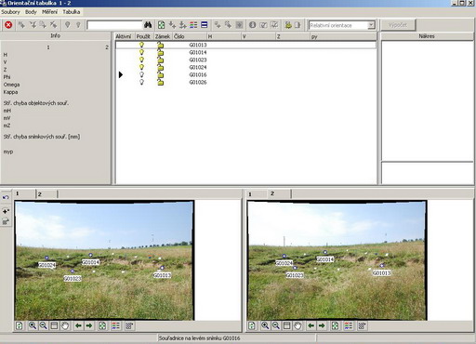Viewport: 476px width, 344px height.
Task: Click the Info panel header
Action: tap(55, 35)
